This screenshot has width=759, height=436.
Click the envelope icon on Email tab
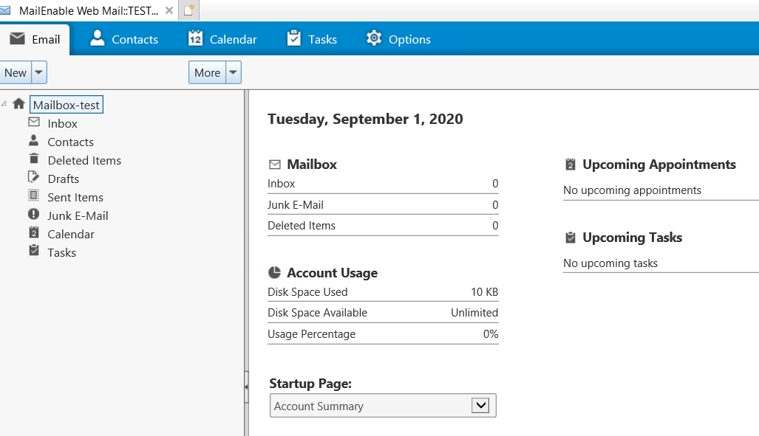click(18, 38)
